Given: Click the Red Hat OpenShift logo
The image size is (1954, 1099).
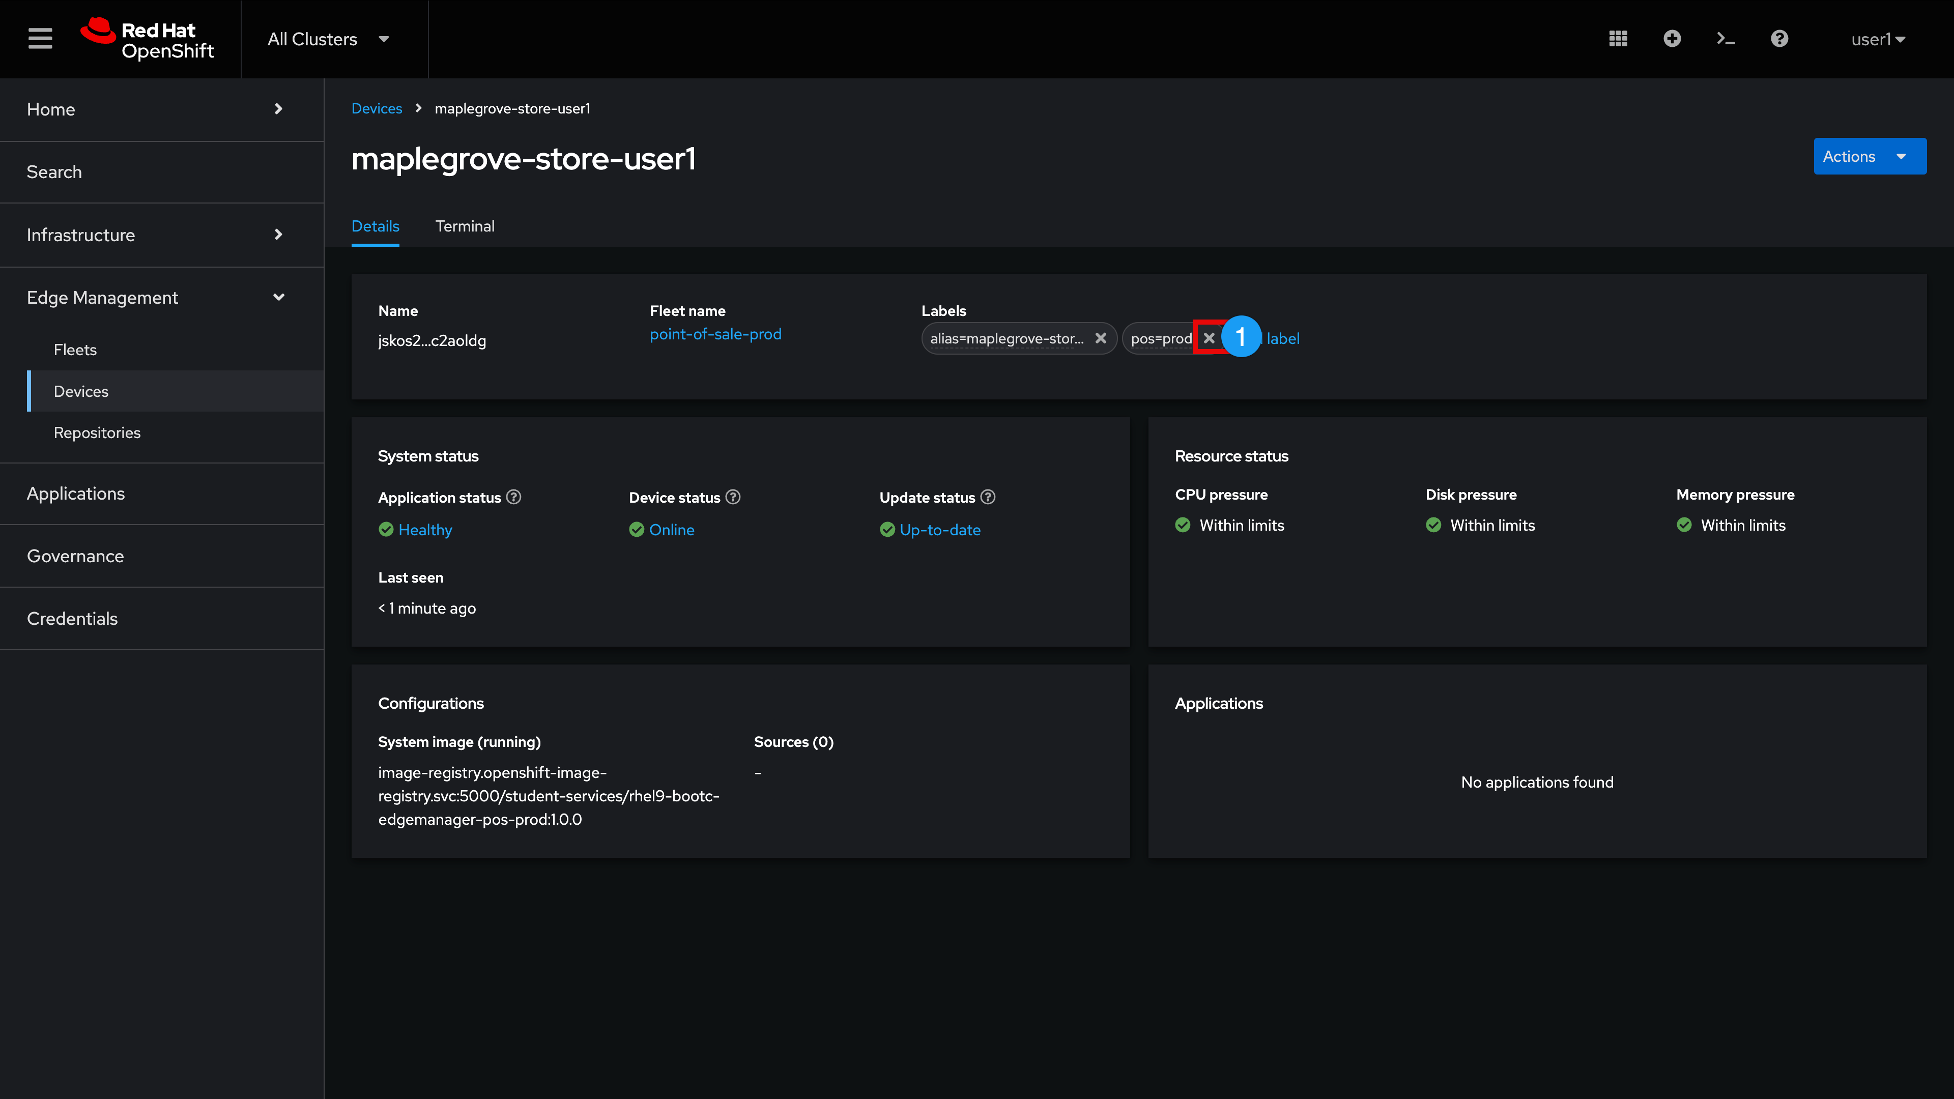Looking at the screenshot, I should pyautogui.click(x=148, y=39).
